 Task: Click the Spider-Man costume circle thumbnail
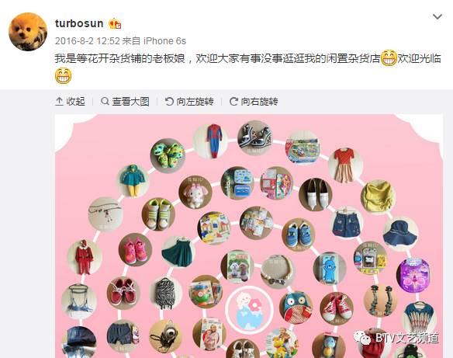coord(214,141)
